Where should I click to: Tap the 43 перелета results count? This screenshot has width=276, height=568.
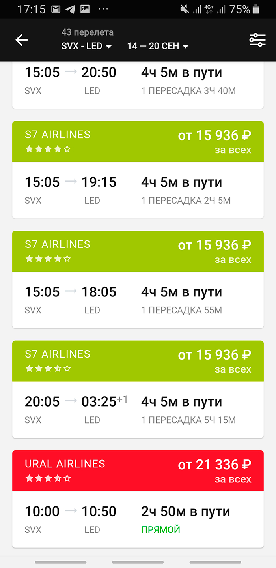click(88, 32)
